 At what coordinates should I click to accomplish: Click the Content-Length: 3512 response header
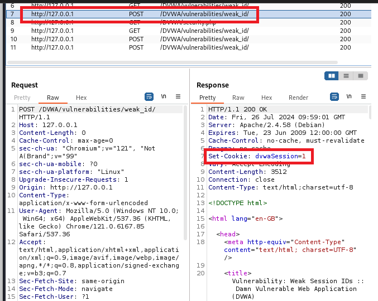pyautogui.click(x=247, y=172)
